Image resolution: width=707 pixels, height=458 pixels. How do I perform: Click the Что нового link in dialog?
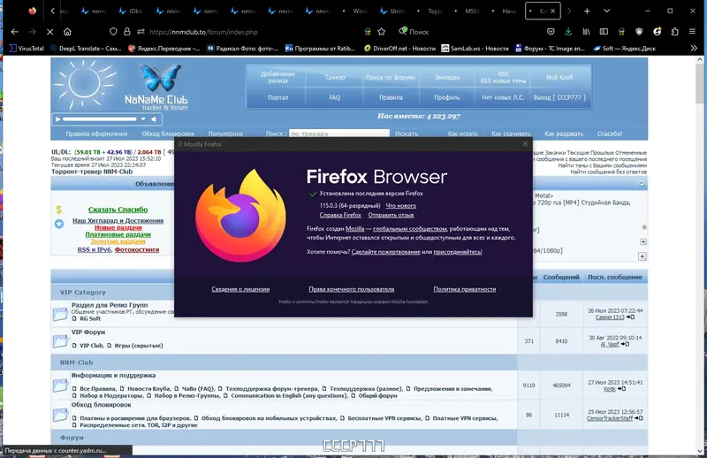coord(401,205)
